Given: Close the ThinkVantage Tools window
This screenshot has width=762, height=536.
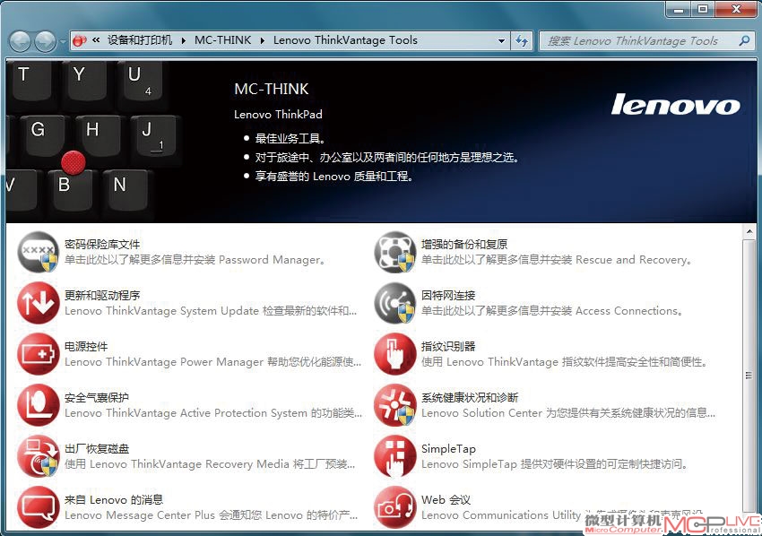Looking at the screenshot, I should [736, 9].
